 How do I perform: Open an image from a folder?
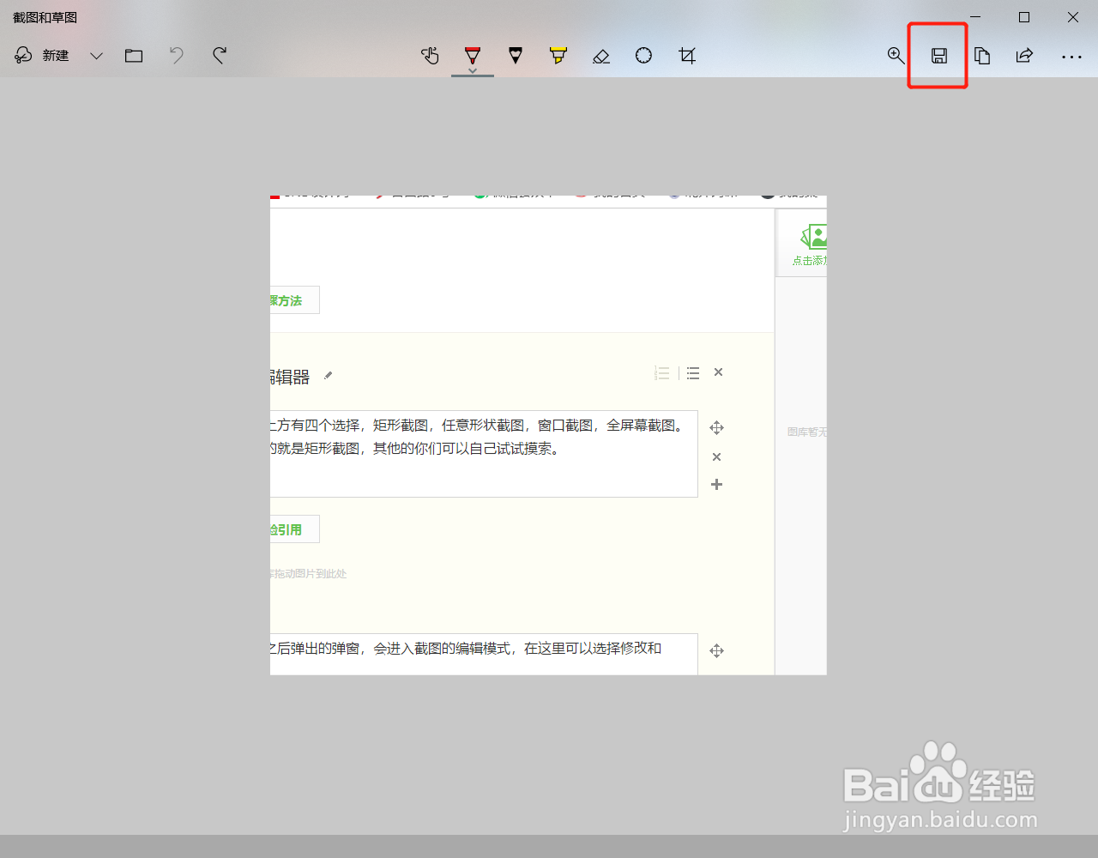pos(134,56)
